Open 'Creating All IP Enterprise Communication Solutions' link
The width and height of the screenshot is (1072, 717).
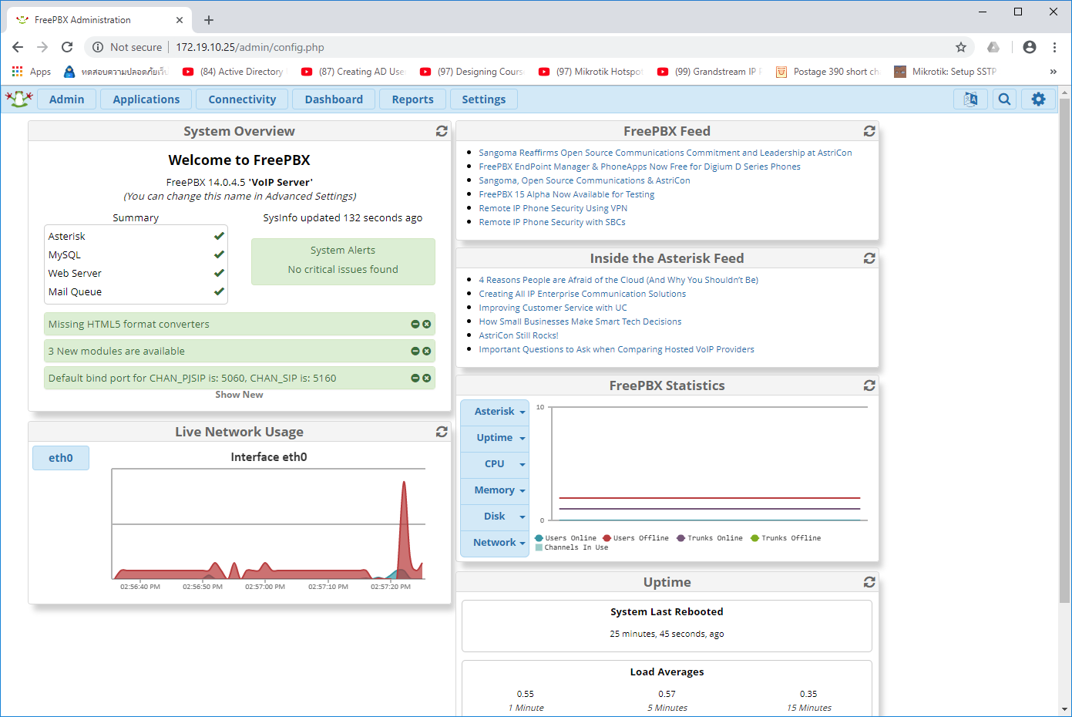(x=582, y=294)
